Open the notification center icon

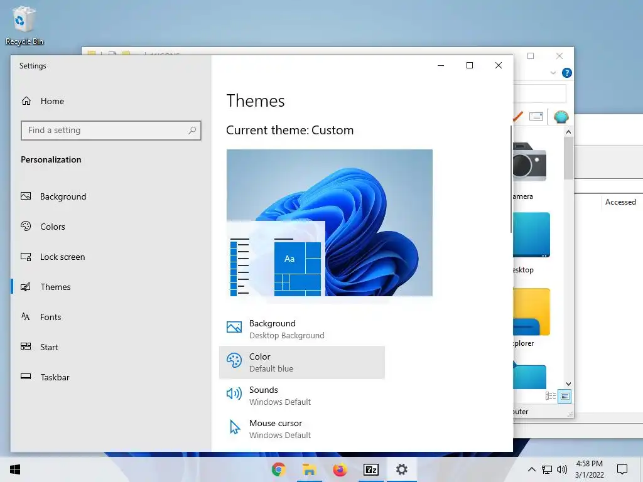tap(622, 469)
